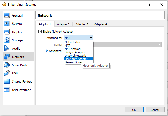Image resolution: width=168 pixels, height=116 pixels.
Task: Select the System chip icon
Action: (x=7, y=24)
